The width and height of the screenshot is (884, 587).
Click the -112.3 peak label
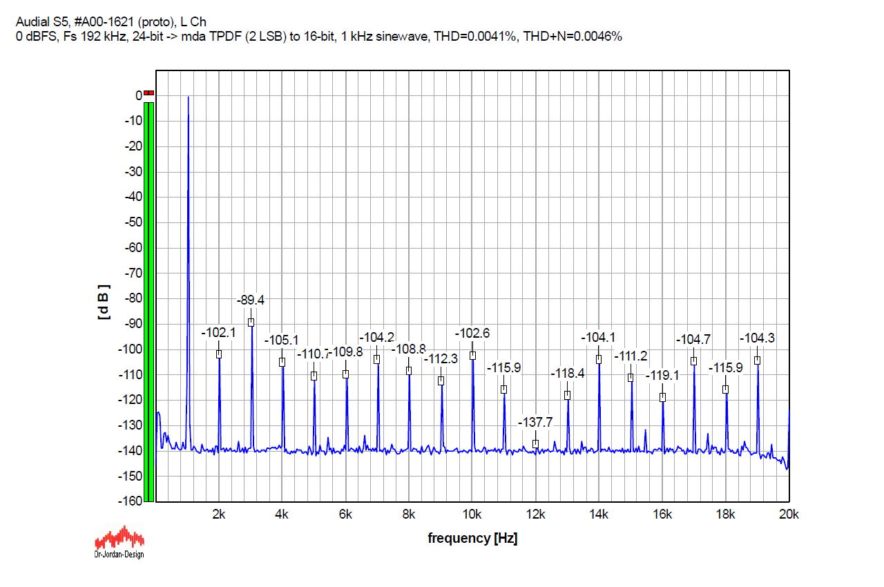pos(441,359)
